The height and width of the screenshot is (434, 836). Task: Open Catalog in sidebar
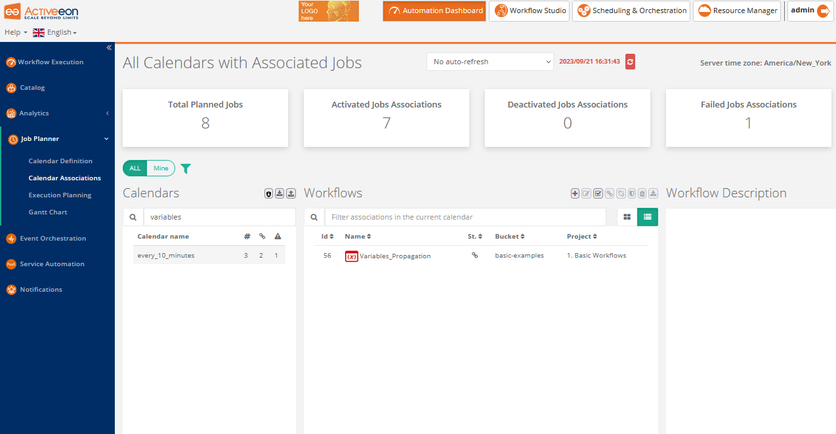(32, 88)
